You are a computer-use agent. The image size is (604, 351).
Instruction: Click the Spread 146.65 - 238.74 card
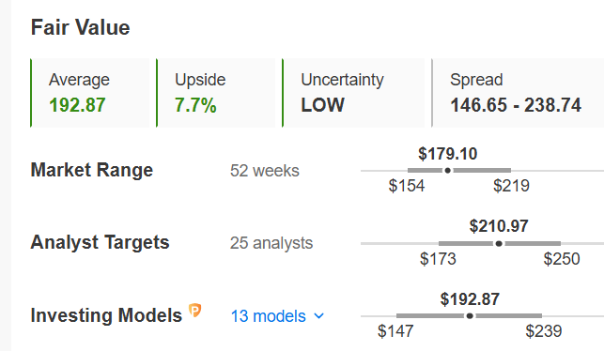point(518,93)
